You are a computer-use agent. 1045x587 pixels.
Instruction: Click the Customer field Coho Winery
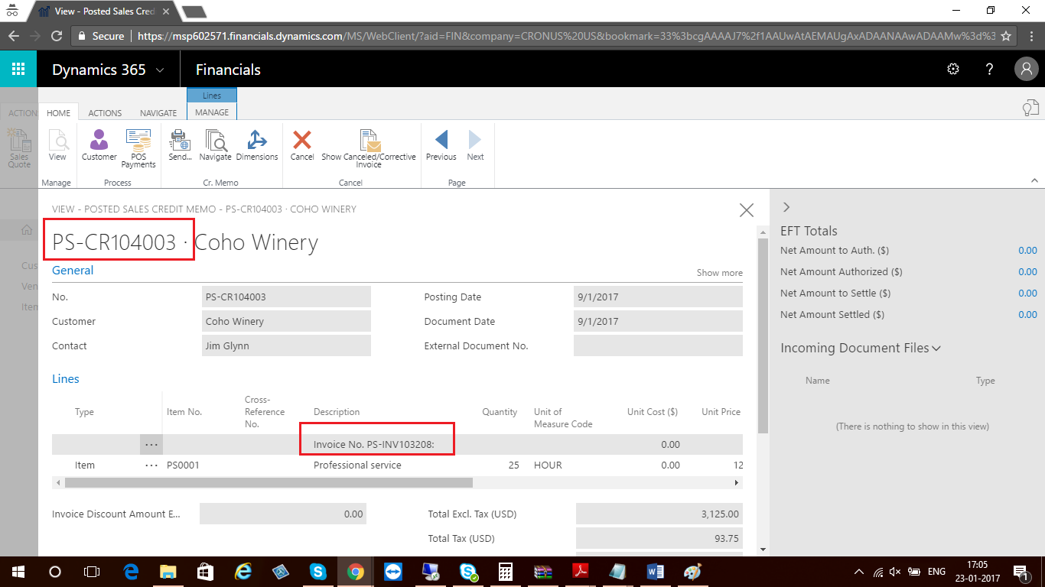click(x=286, y=321)
